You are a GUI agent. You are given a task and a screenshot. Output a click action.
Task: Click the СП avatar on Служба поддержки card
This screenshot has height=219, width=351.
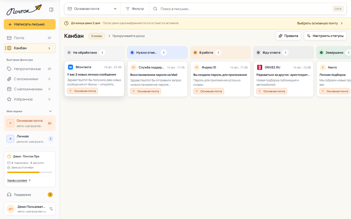(x=133, y=67)
